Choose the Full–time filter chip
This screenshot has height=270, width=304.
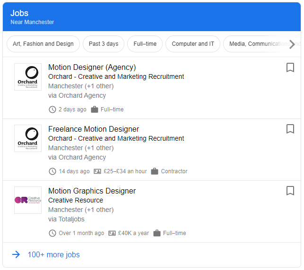[x=145, y=44]
